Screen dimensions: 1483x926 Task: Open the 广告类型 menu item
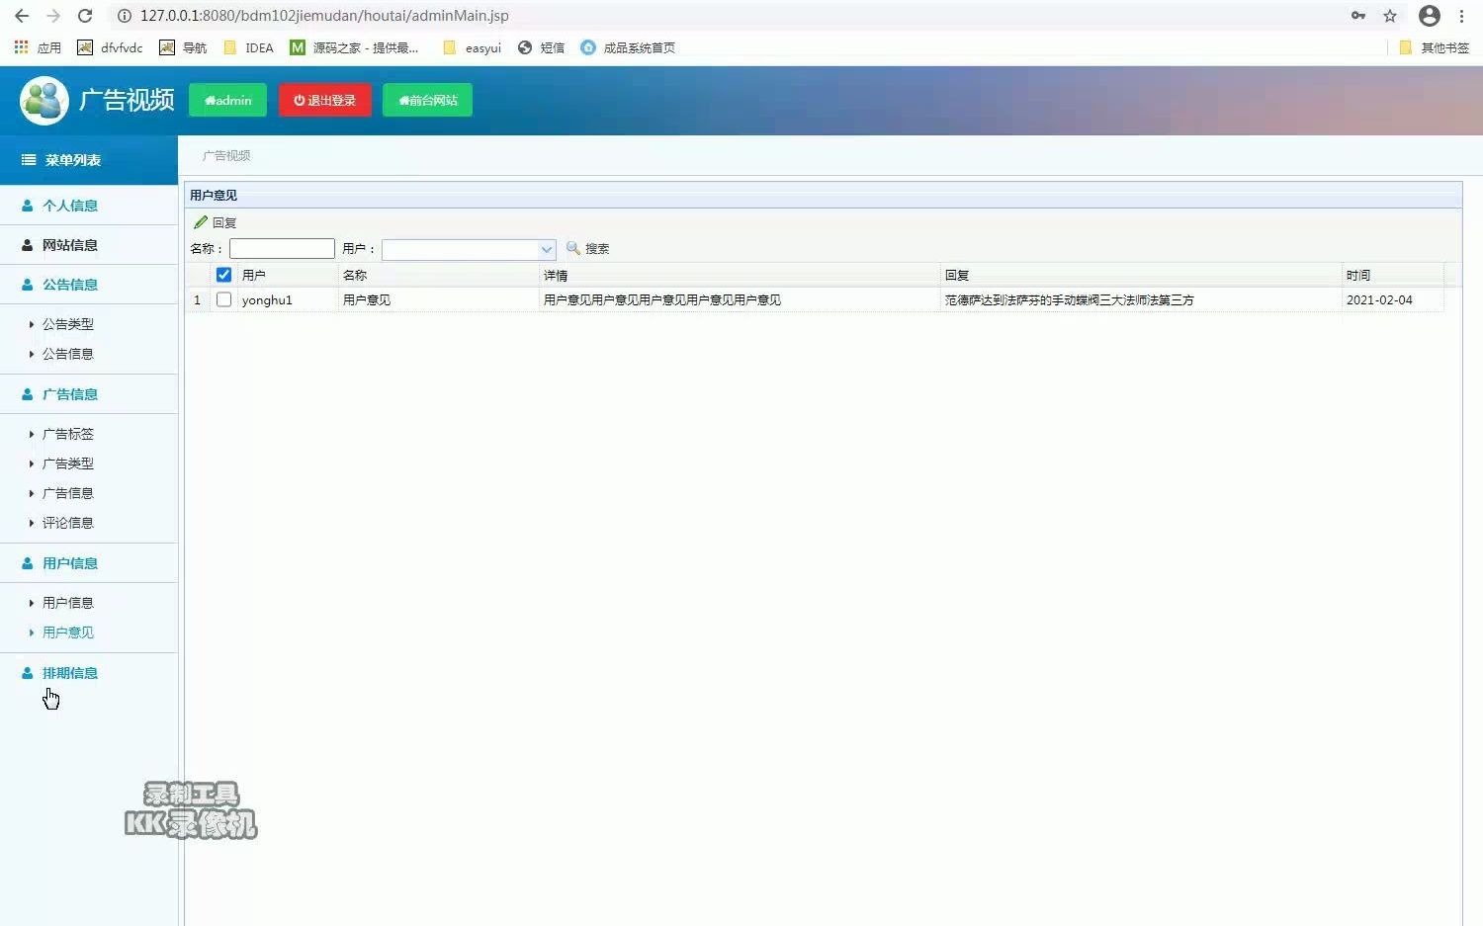tap(67, 463)
